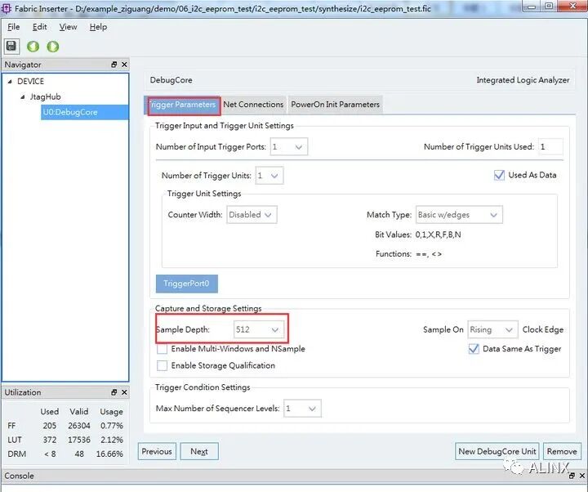This screenshot has height=492, width=588.
Task: Click the Fabric Inserter title bar app icon
Action: [x=7, y=8]
